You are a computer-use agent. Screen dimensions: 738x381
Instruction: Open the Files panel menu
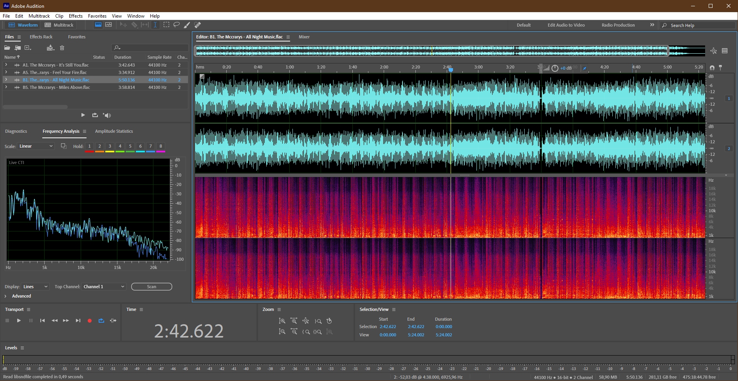pos(19,37)
